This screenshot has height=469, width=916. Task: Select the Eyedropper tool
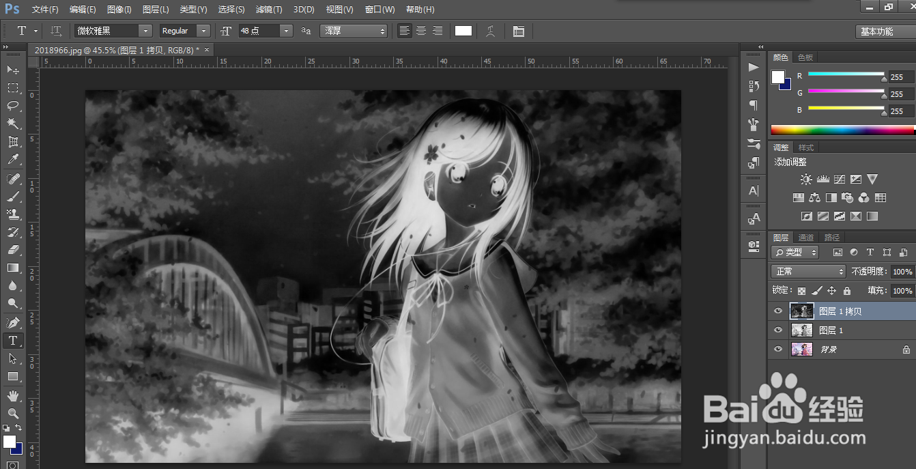point(13,160)
